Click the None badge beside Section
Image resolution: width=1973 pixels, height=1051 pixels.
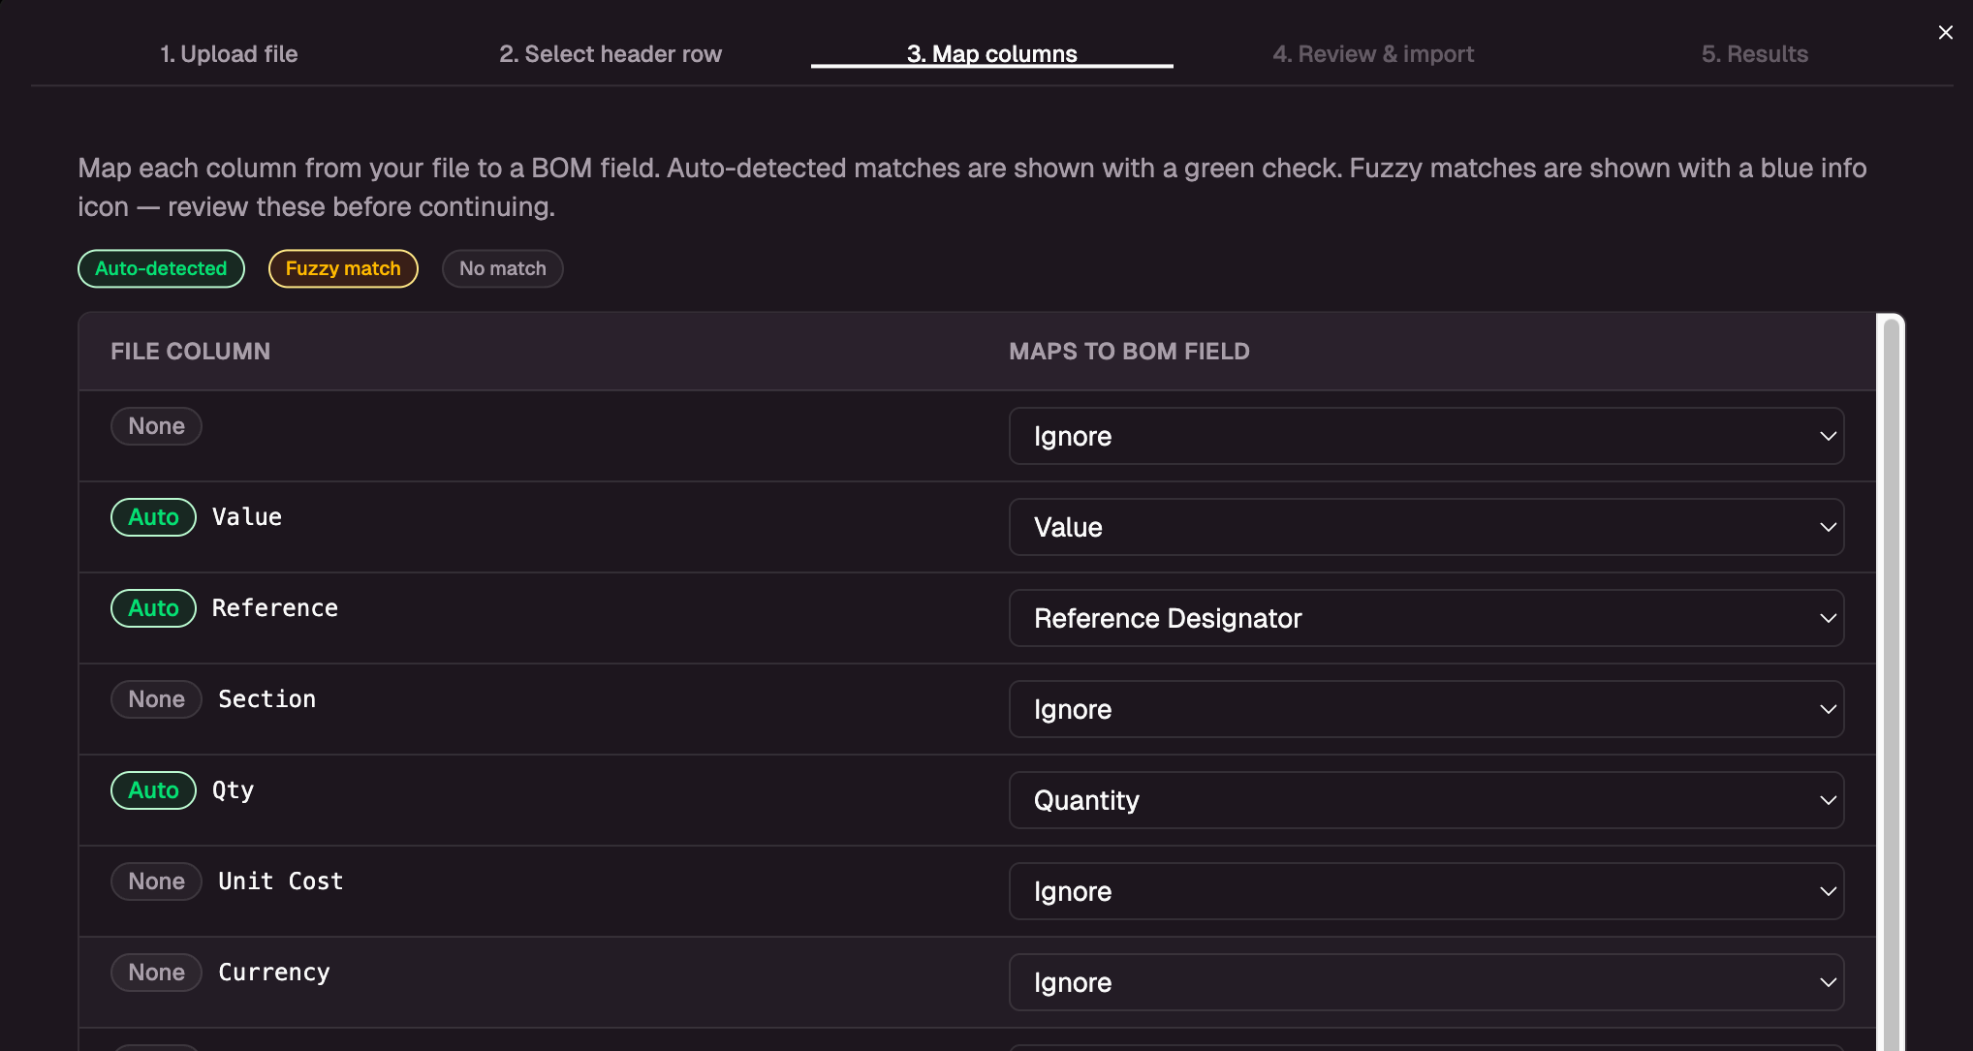(x=156, y=698)
